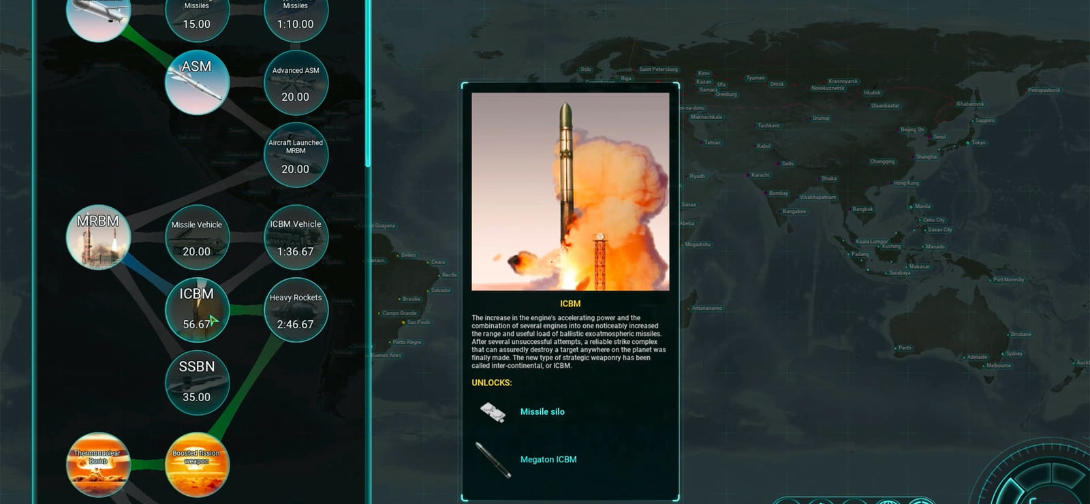
Task: Select the ICBM Vehicle research node
Action: point(296,237)
